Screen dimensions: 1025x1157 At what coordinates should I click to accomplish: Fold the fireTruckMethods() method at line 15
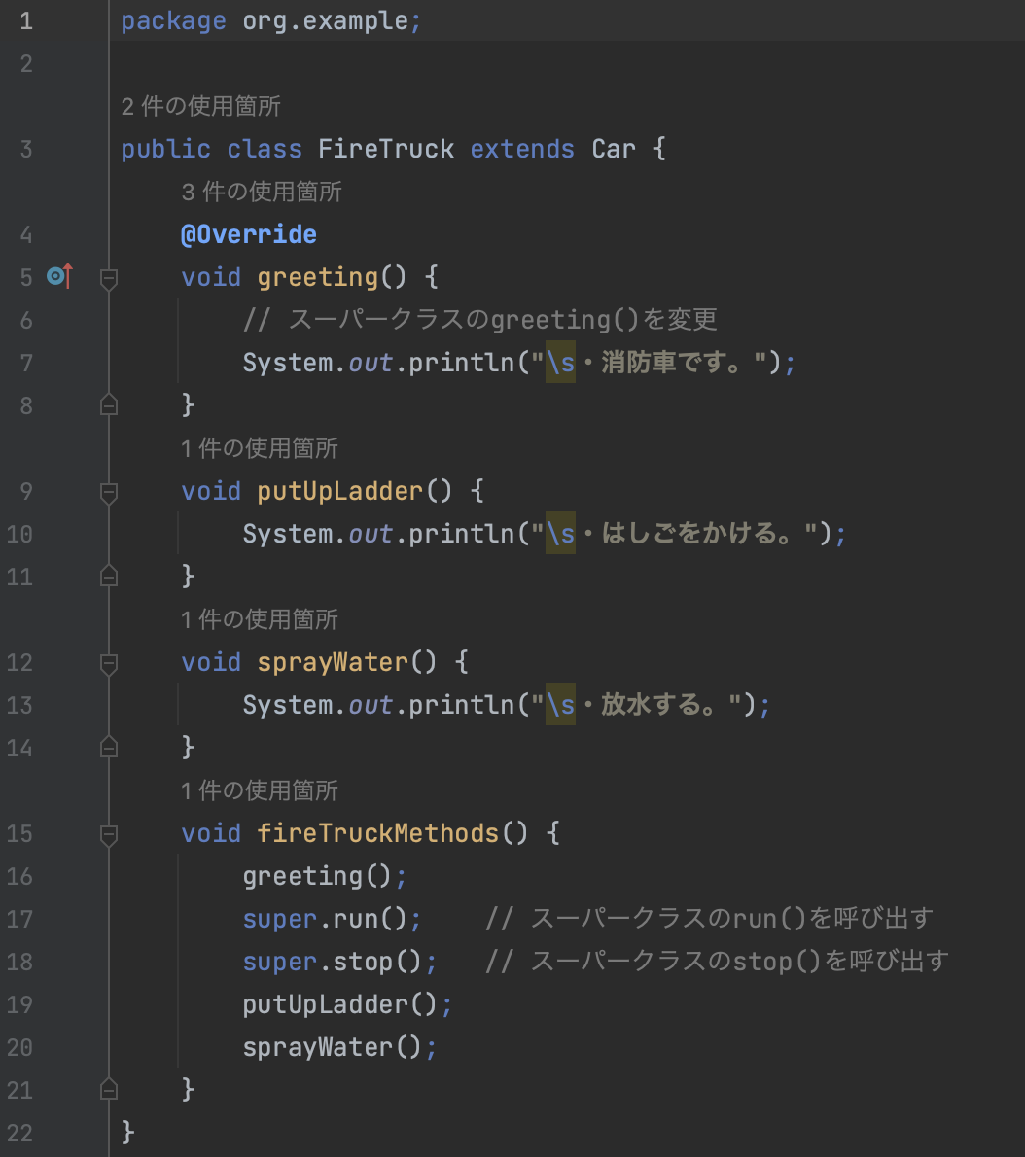[x=109, y=835]
